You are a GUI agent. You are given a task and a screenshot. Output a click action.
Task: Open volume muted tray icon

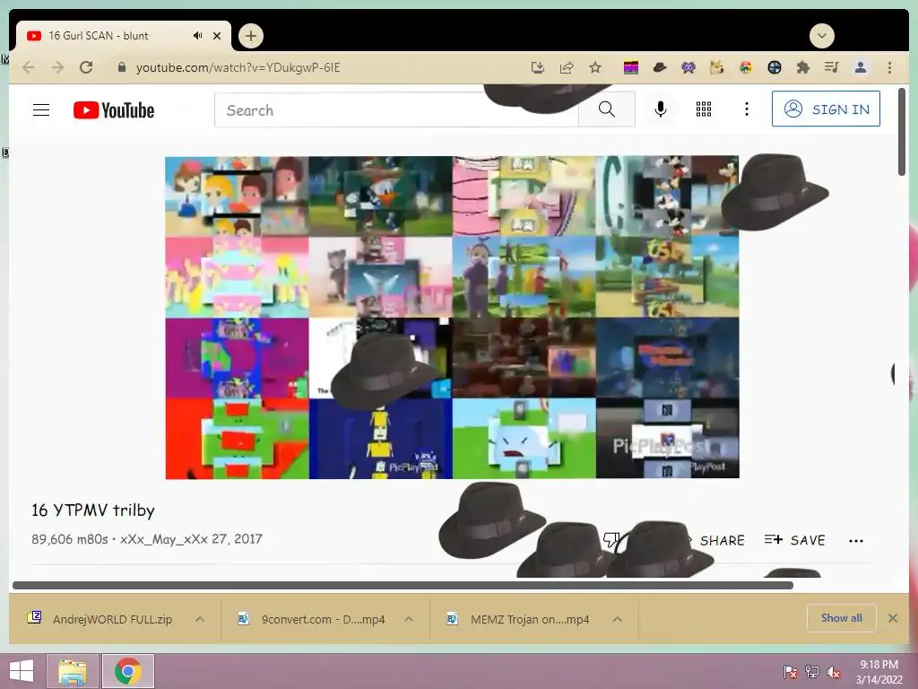[x=833, y=672]
